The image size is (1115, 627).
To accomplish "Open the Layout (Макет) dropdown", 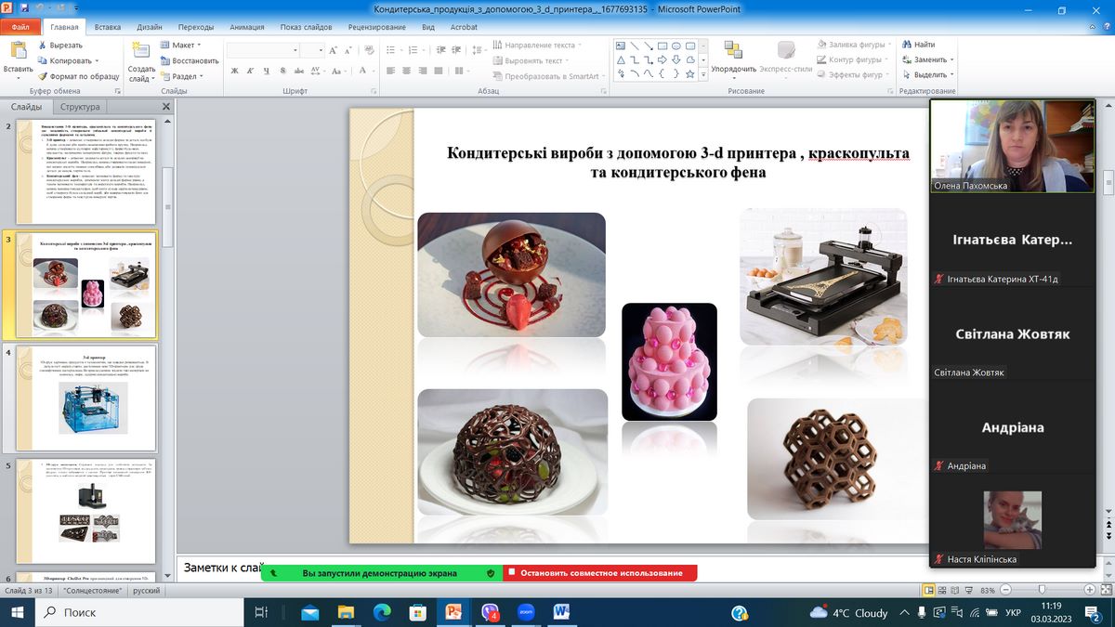I will click(182, 45).
